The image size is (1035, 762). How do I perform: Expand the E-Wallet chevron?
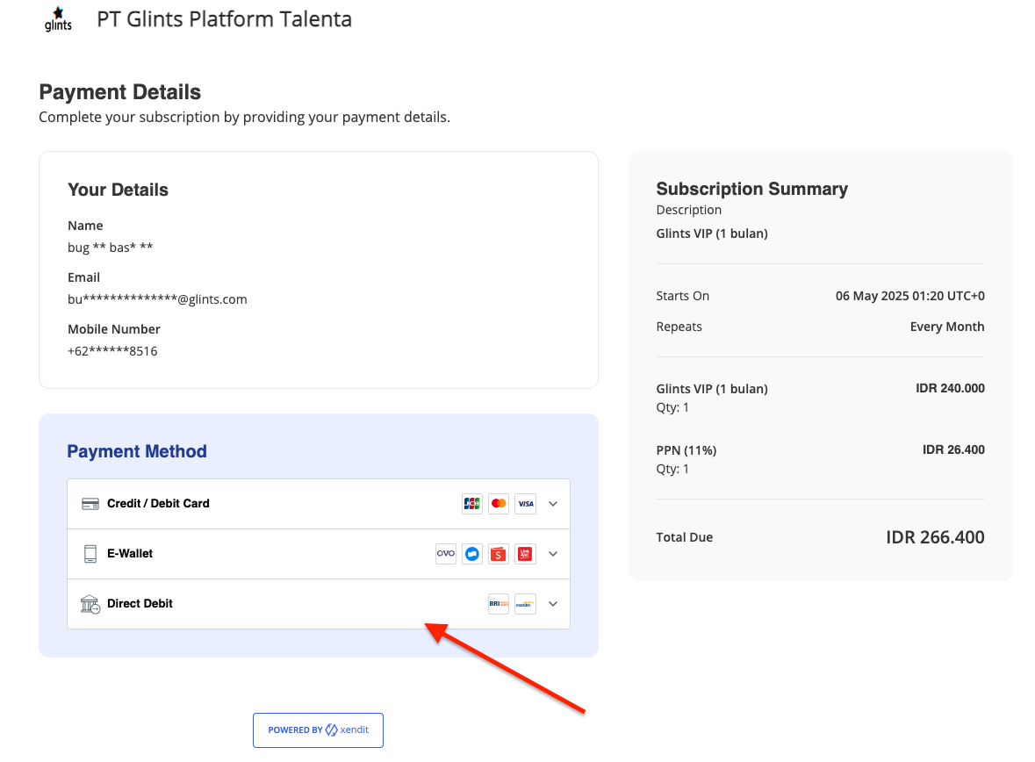point(553,554)
